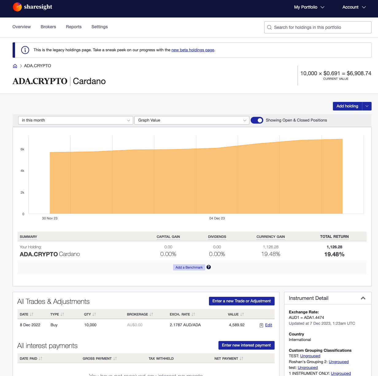378x376 pixels.
Task: Click the info icon in the legacy banner
Action: (x=25, y=50)
